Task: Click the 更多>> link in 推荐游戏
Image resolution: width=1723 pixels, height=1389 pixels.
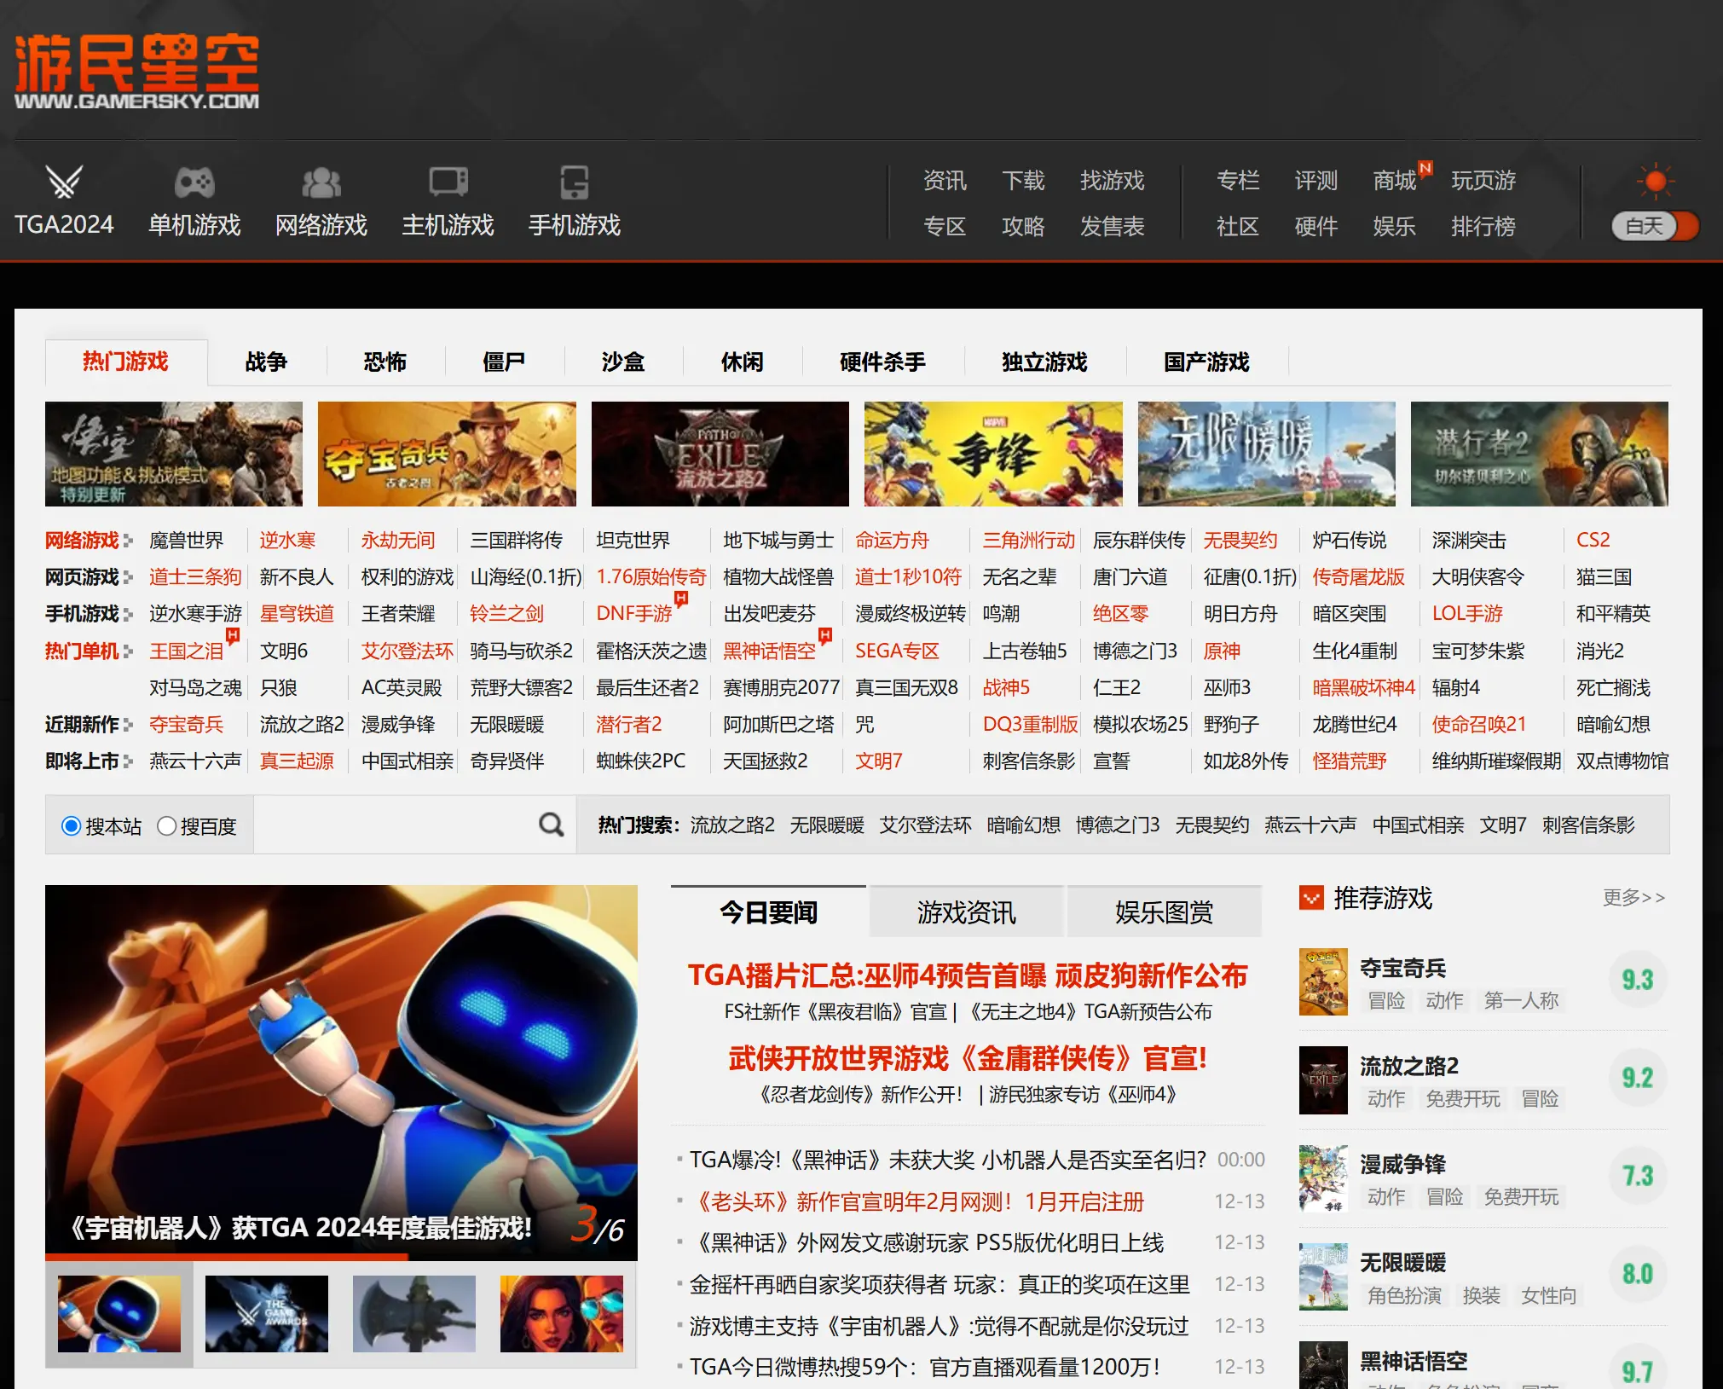Action: click(x=1633, y=898)
